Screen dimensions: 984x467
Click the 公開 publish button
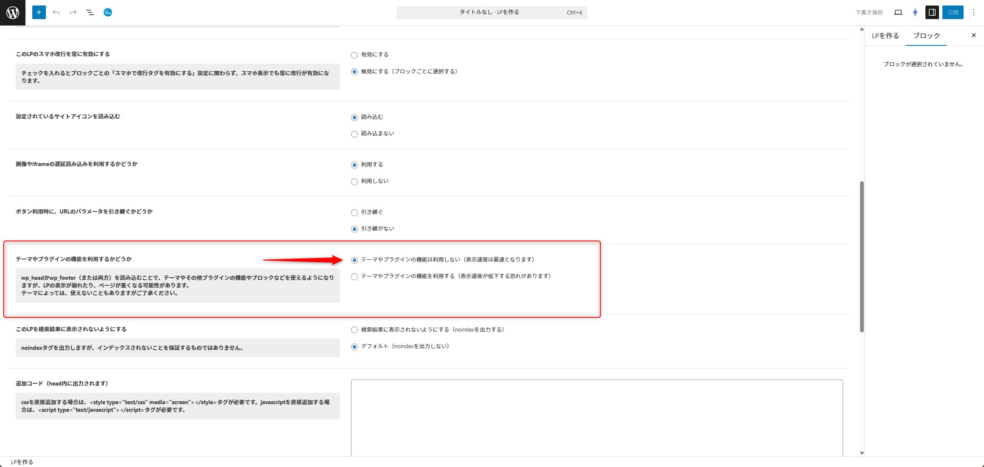point(953,12)
